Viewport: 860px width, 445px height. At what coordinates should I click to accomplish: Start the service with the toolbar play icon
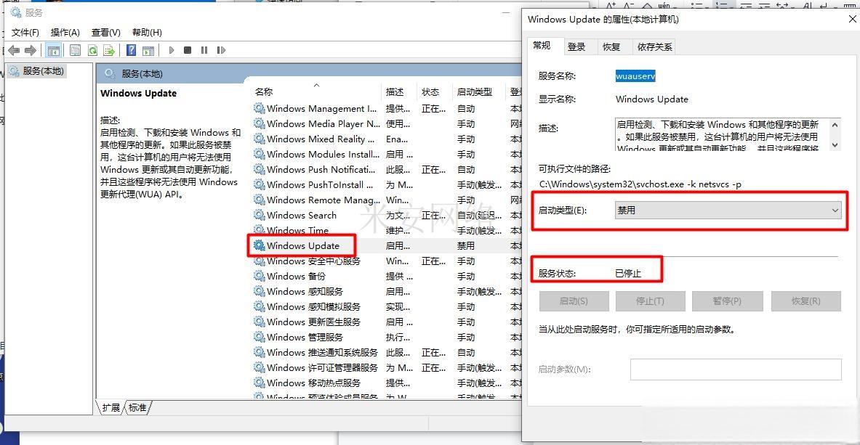[172, 50]
